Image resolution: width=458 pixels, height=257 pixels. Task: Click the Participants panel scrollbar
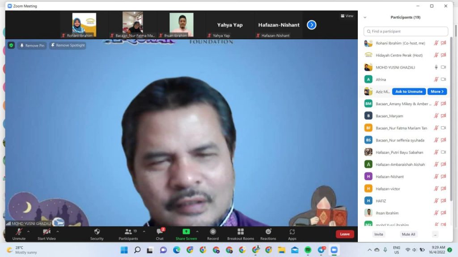(451, 120)
